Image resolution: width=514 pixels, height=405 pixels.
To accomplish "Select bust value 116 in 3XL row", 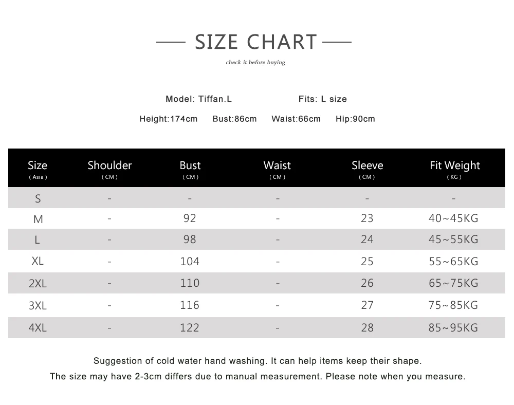I will tap(190, 305).
